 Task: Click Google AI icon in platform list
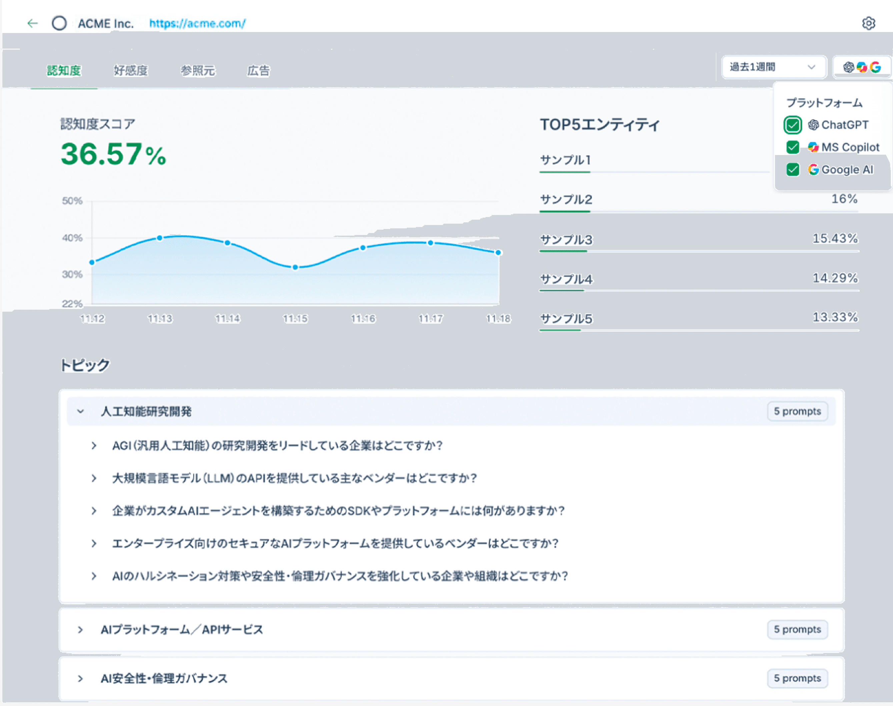tap(813, 169)
